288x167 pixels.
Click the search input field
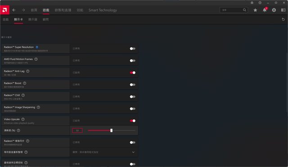pyautogui.click(x=232, y=10)
